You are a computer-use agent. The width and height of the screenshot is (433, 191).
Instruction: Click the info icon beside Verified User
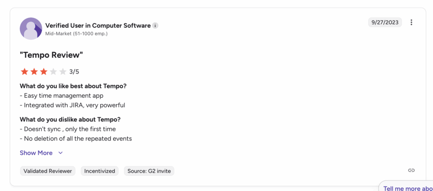click(x=155, y=26)
